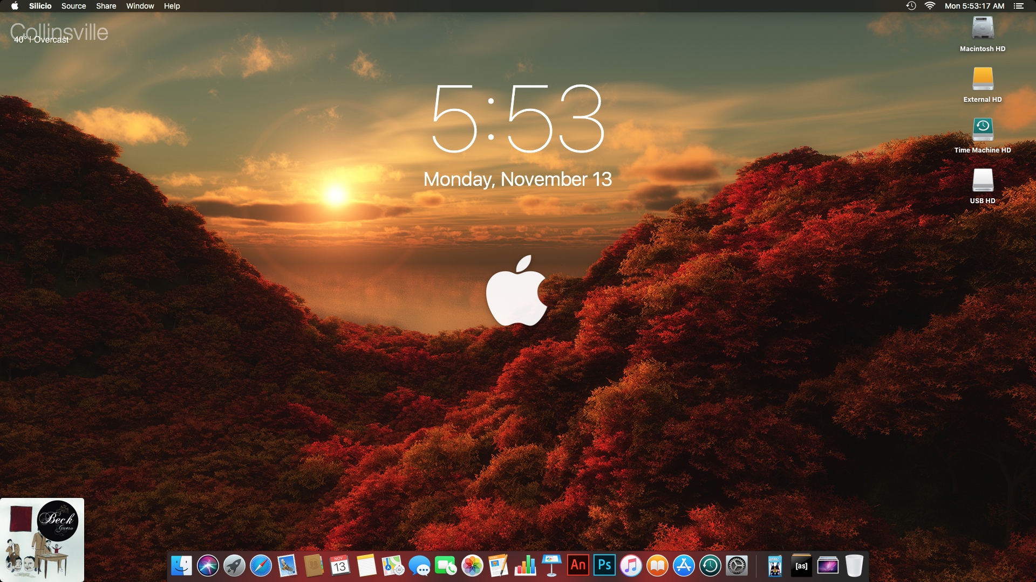Open the [as] stack in Dock
The height and width of the screenshot is (582, 1036).
tap(801, 566)
